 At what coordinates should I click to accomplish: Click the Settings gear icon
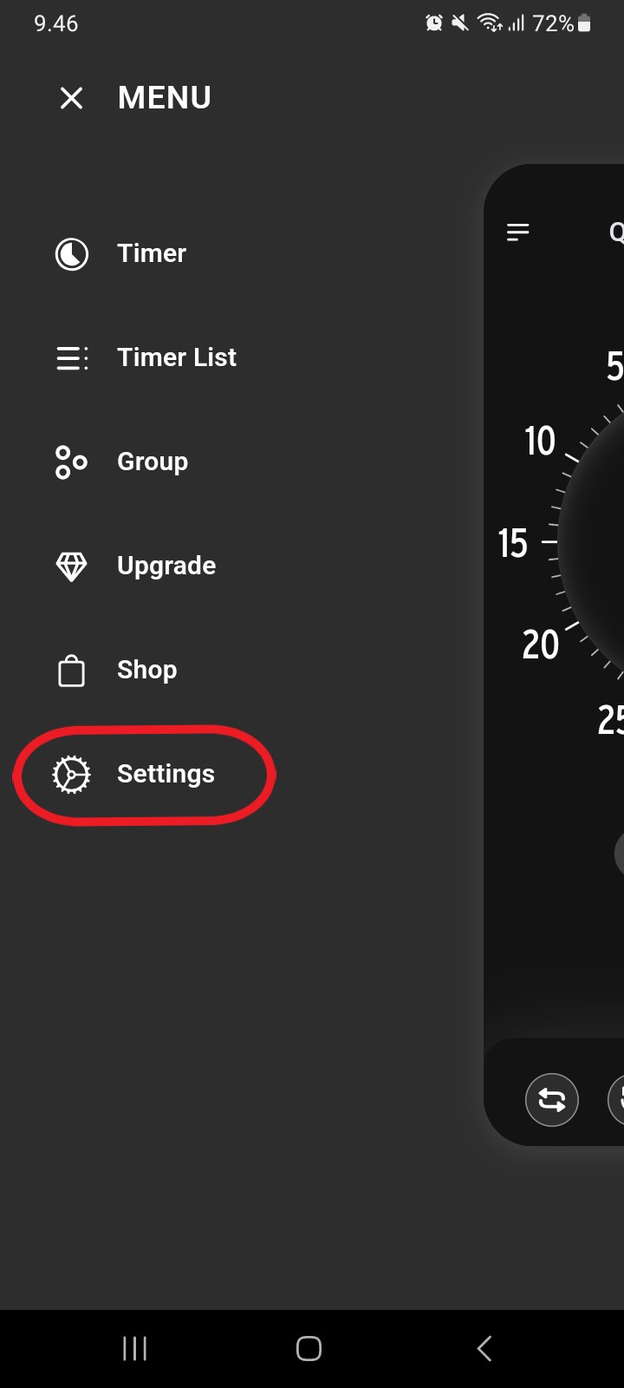tap(71, 775)
